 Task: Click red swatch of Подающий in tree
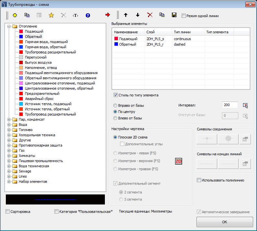pos(21,31)
